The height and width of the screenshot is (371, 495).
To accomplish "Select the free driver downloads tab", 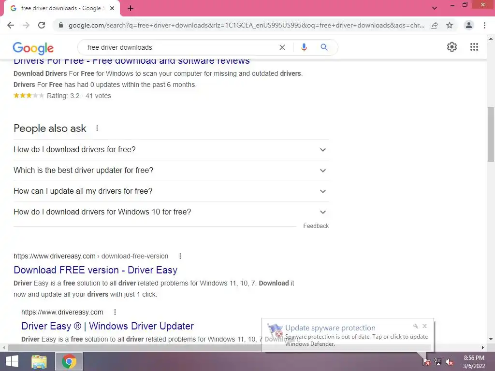I will pos(61,8).
